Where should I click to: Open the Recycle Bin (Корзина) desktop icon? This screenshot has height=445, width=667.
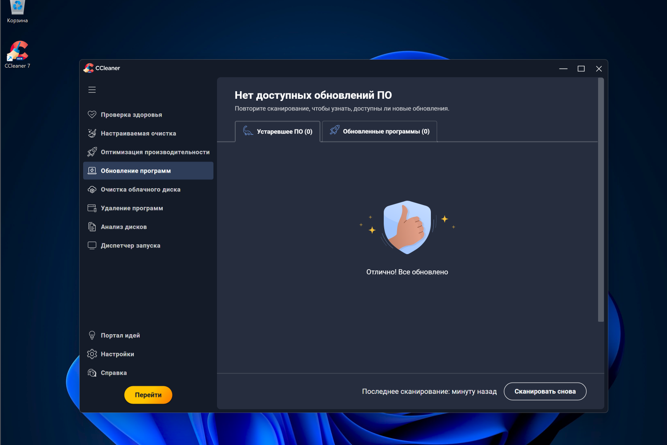pos(17,12)
